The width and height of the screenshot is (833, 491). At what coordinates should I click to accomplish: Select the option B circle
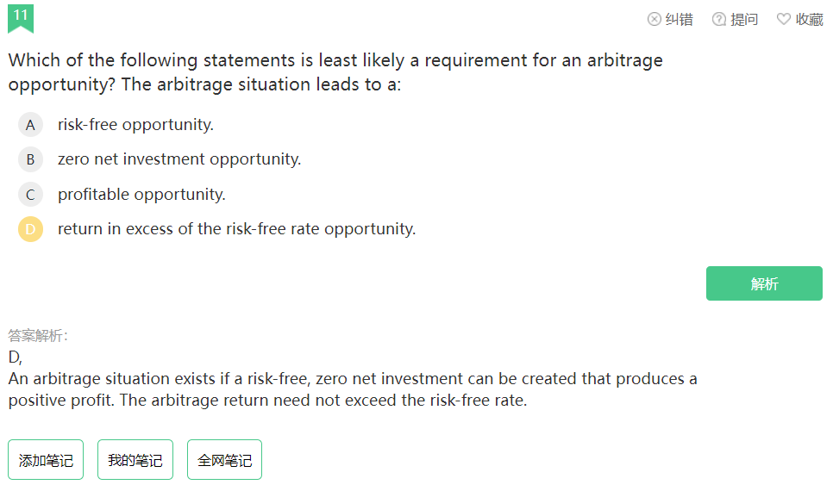(30, 159)
